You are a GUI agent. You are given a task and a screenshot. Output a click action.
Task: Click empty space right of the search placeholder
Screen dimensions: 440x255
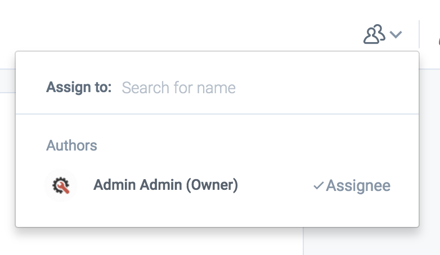(x=326, y=88)
